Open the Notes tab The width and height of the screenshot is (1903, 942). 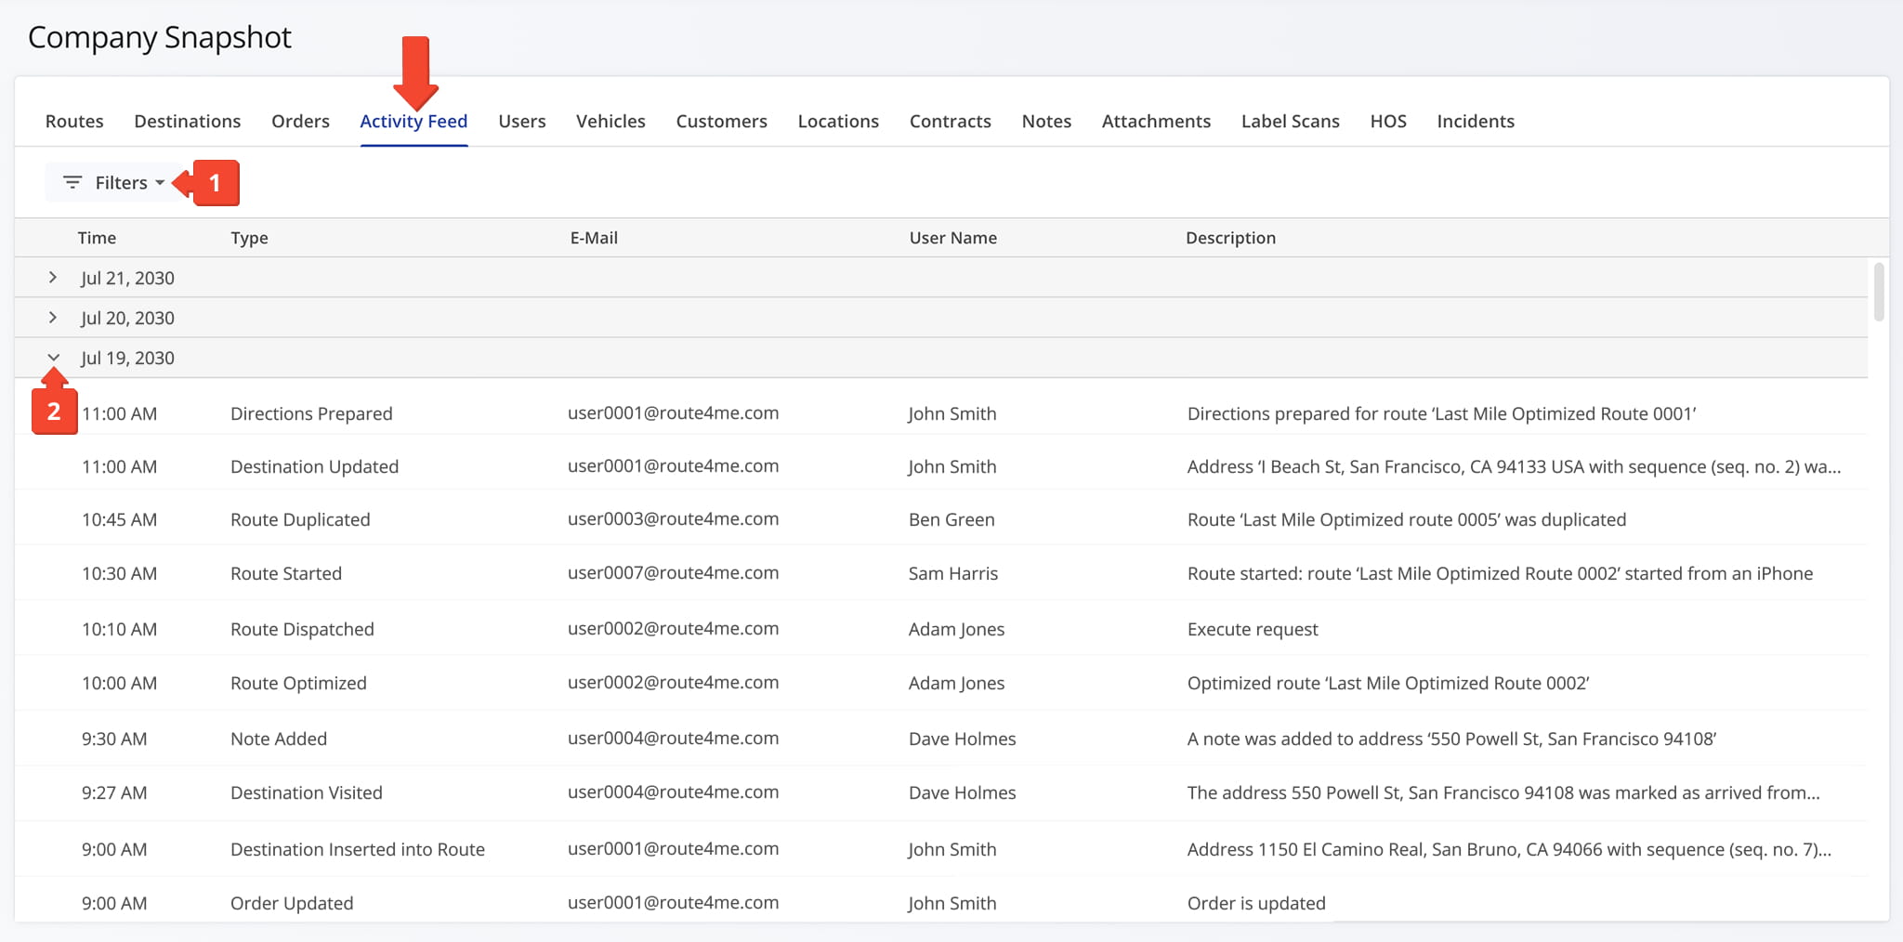pos(1046,121)
